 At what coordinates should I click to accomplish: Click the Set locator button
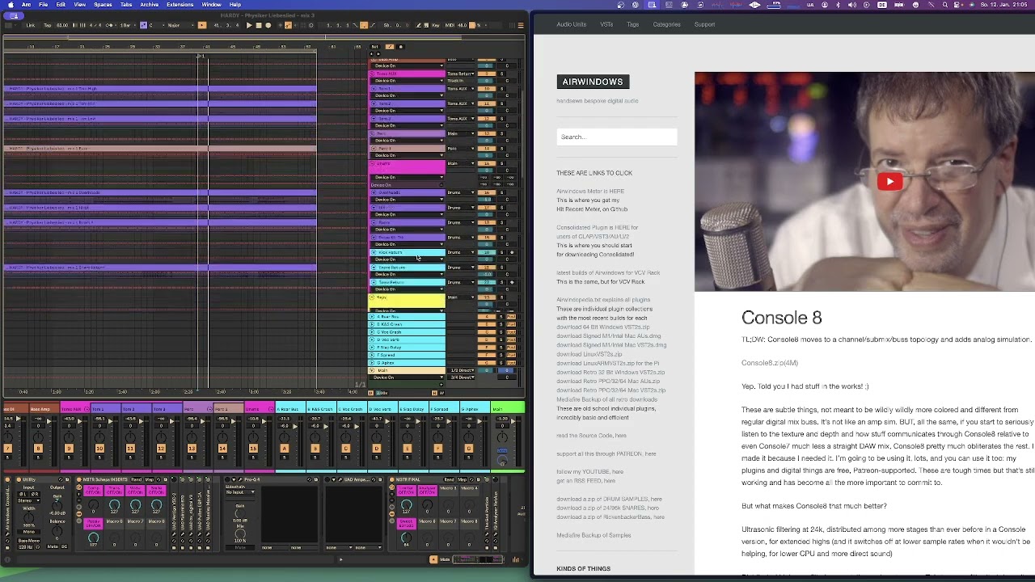[x=374, y=47]
